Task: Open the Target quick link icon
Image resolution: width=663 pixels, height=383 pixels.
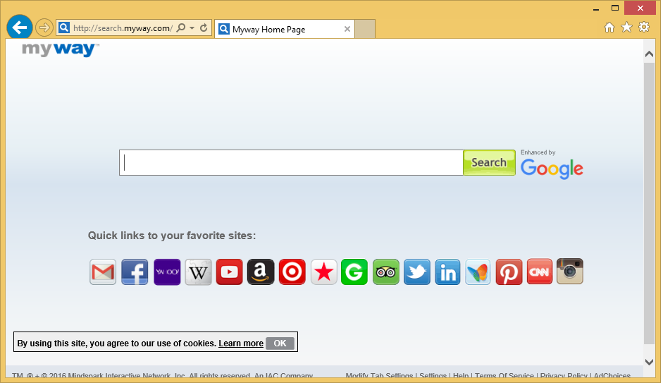Action: point(292,272)
